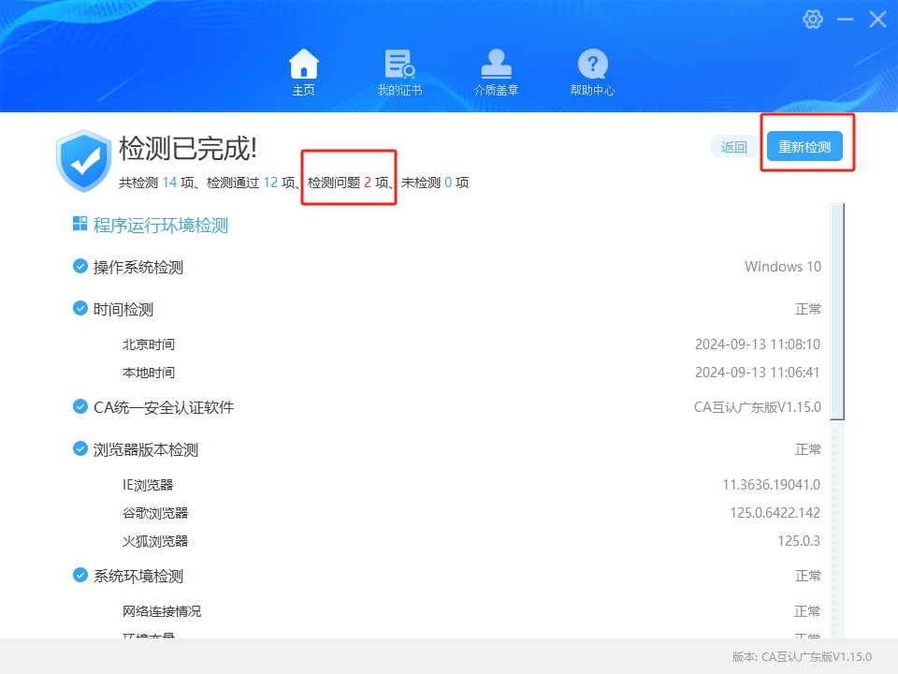Click the checkmark icon beside CA统一安全认证软件
This screenshot has height=674, width=898.
point(80,406)
